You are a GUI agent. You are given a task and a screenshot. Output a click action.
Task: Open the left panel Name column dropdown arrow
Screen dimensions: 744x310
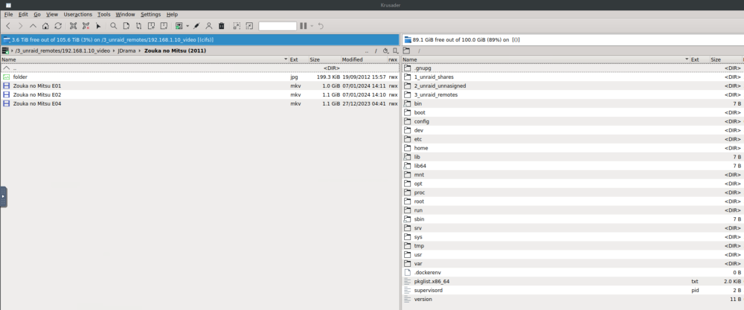coord(286,59)
